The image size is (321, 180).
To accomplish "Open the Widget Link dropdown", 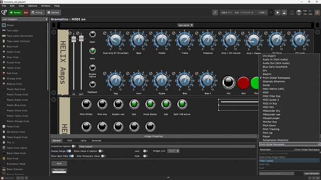I will 174,151.
